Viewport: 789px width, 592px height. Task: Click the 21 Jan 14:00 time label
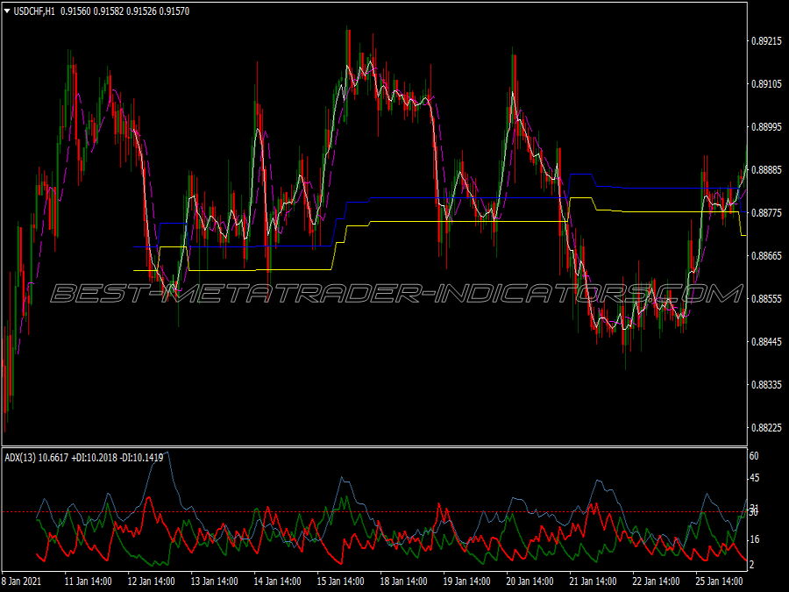click(594, 581)
